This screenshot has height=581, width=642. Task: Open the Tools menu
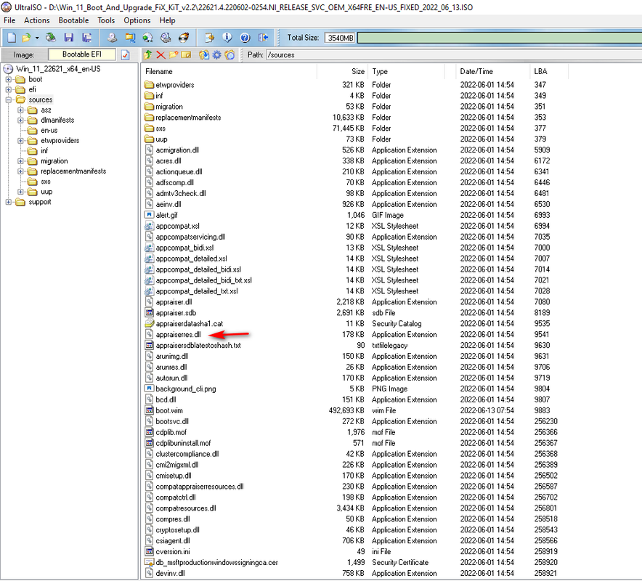106,20
